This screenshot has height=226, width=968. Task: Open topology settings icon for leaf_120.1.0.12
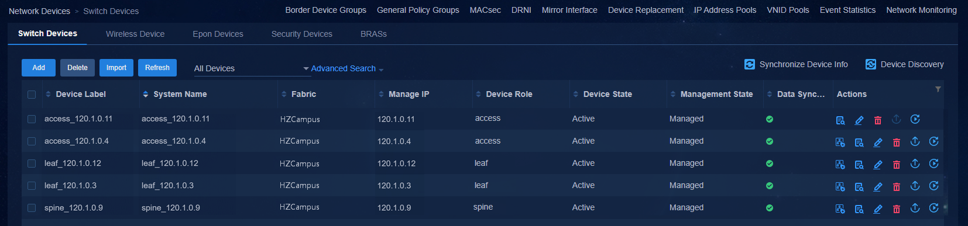(840, 165)
